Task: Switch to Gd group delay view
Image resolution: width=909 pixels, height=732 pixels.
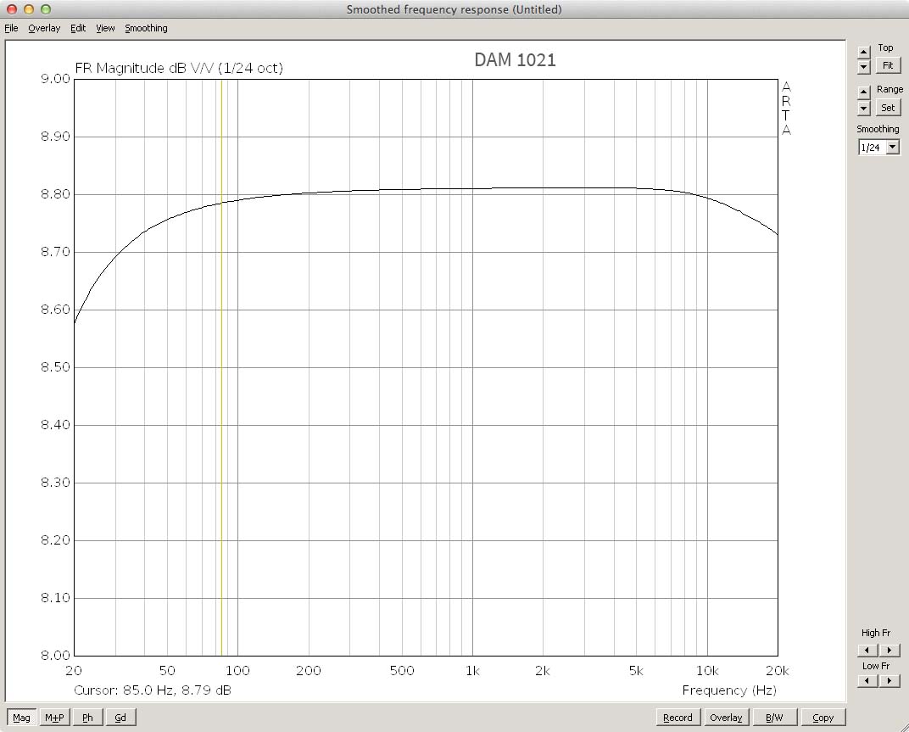Action: click(x=120, y=718)
